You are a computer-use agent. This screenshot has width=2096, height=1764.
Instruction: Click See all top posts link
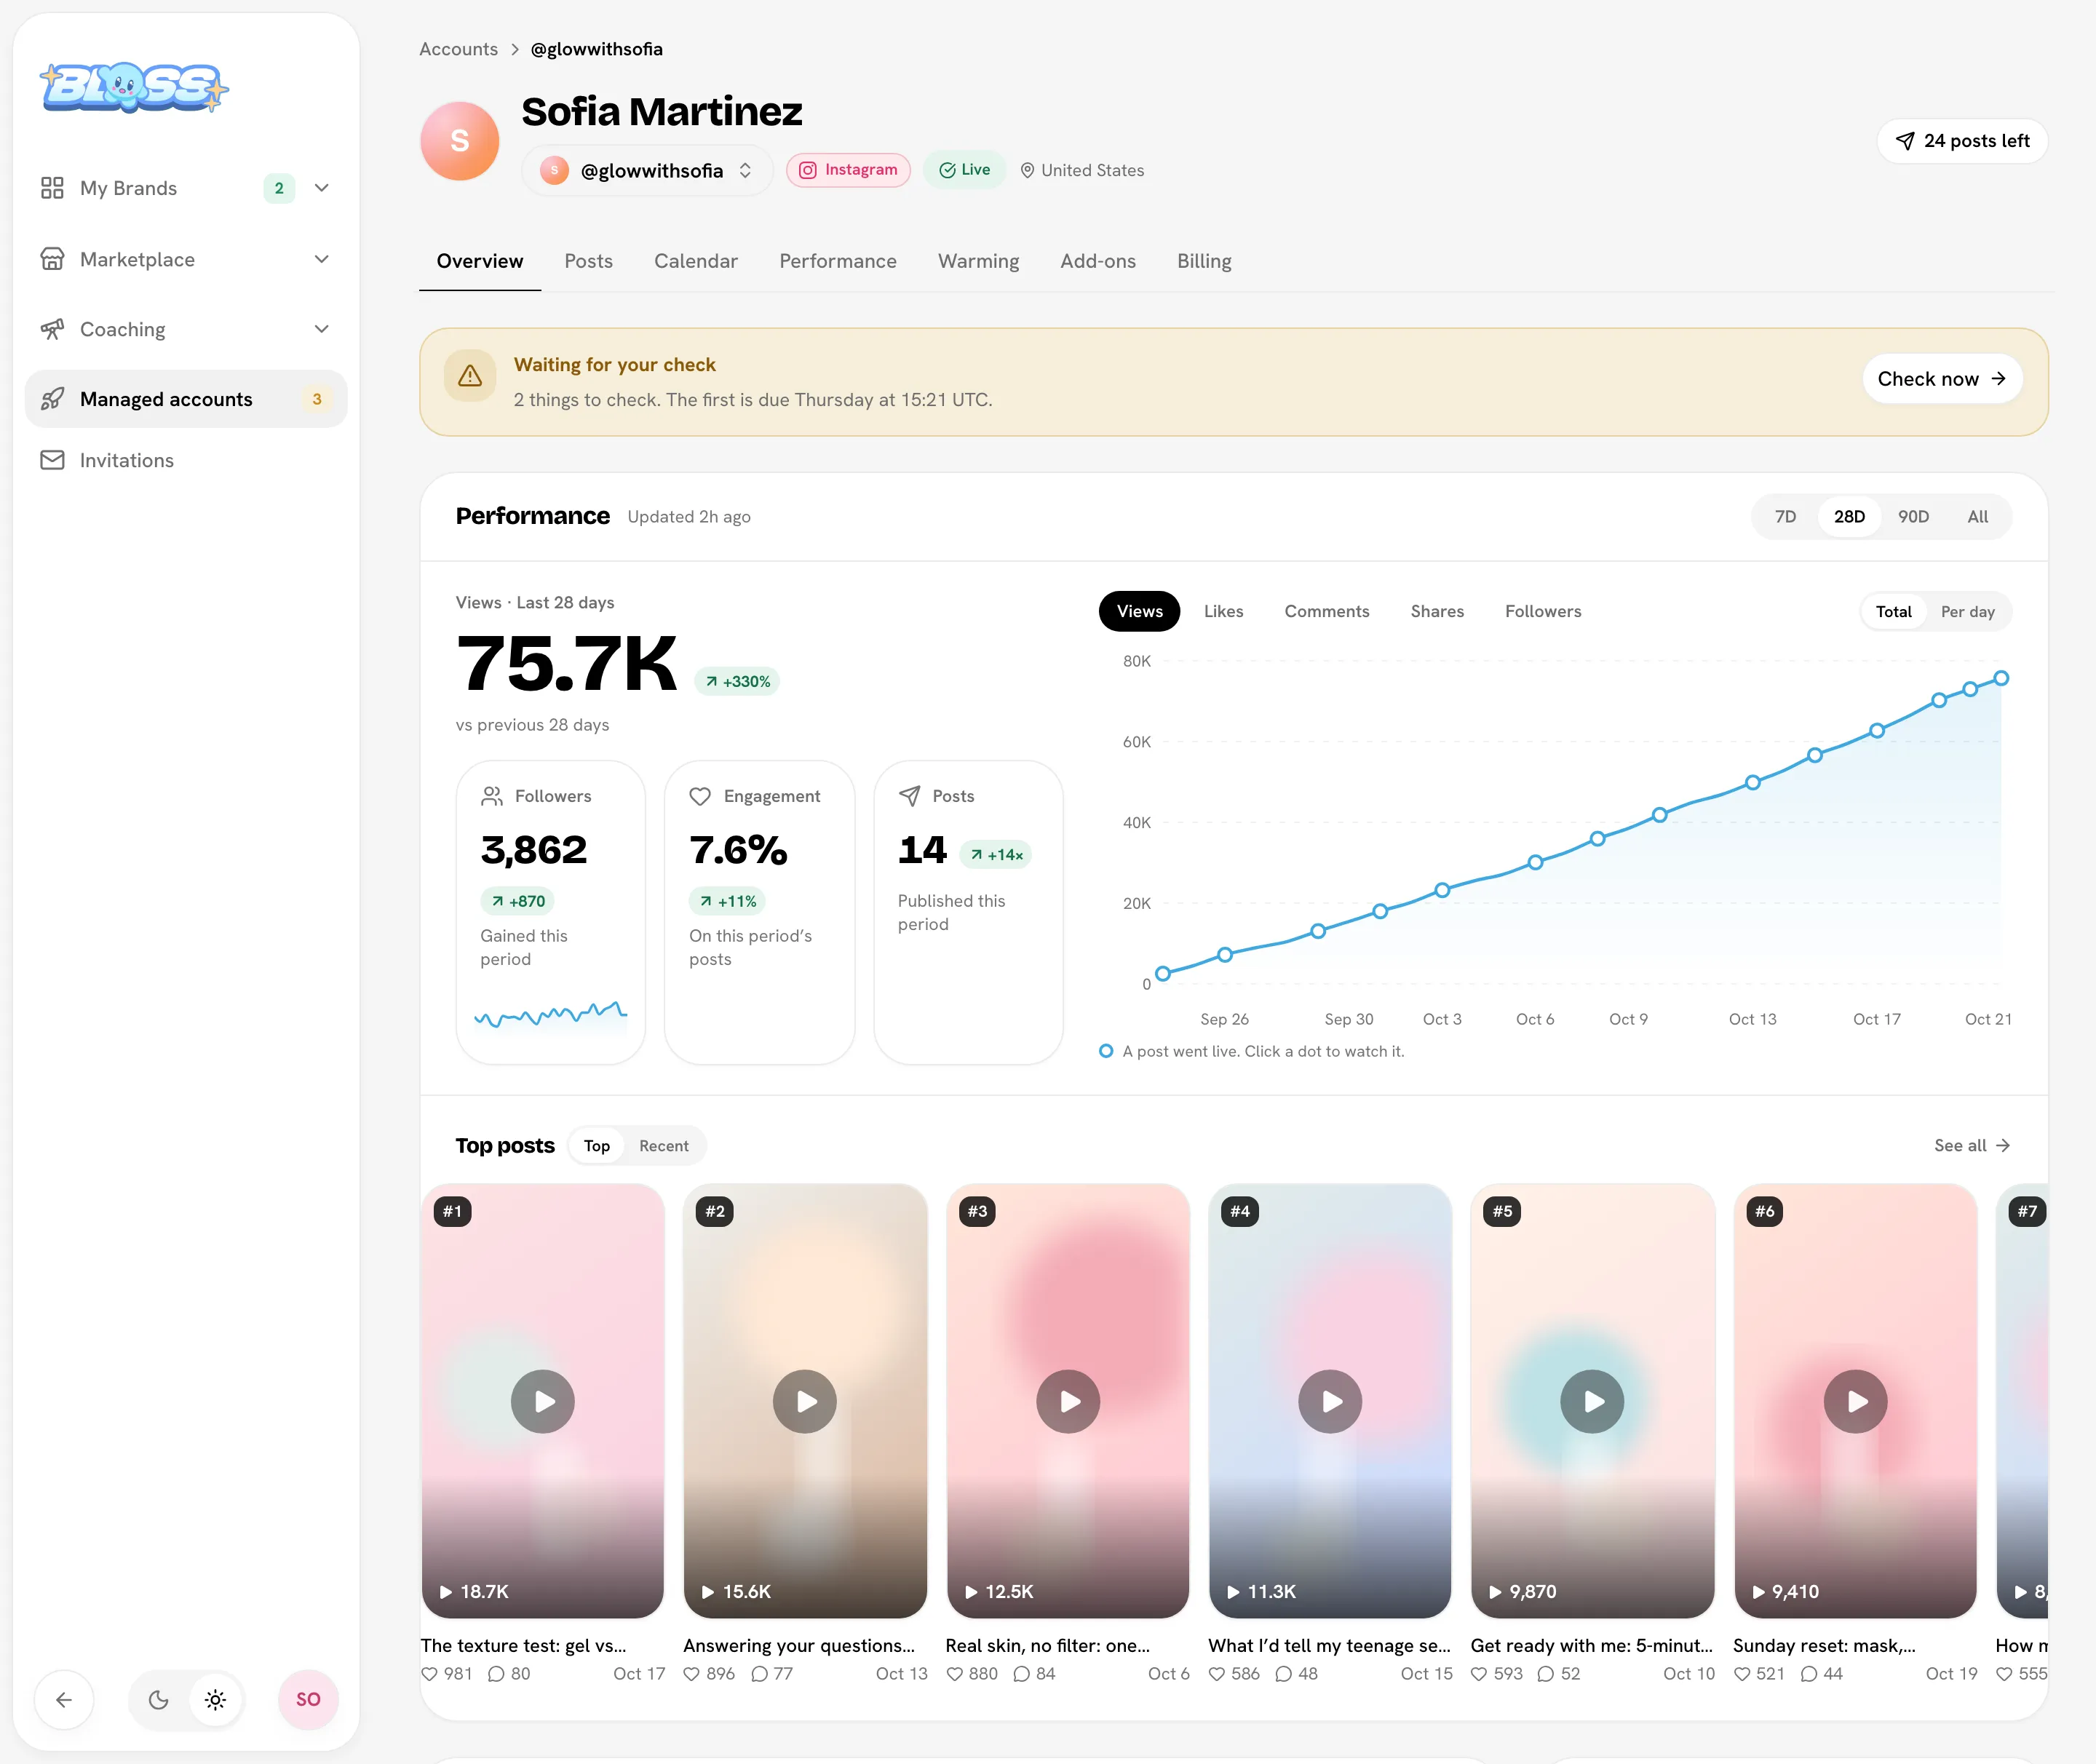1972,1145
